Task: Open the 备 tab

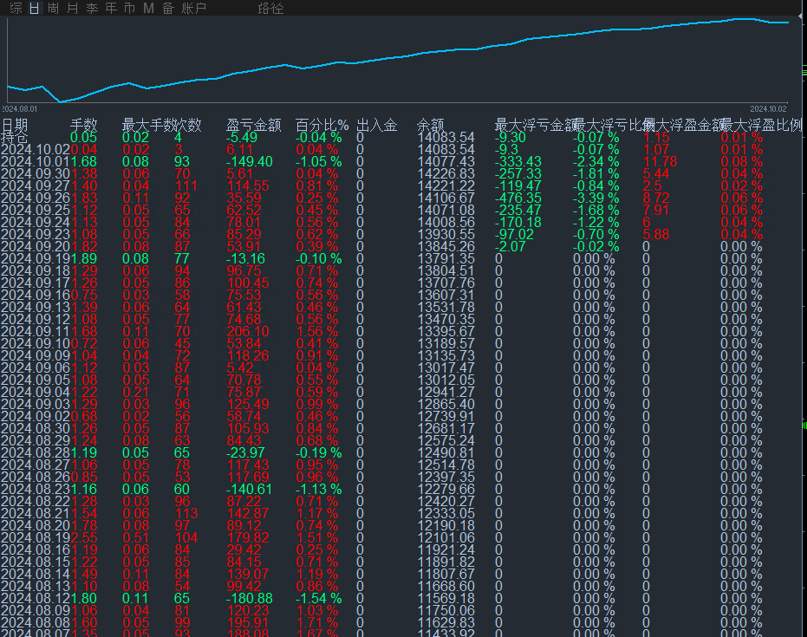Action: pos(168,8)
